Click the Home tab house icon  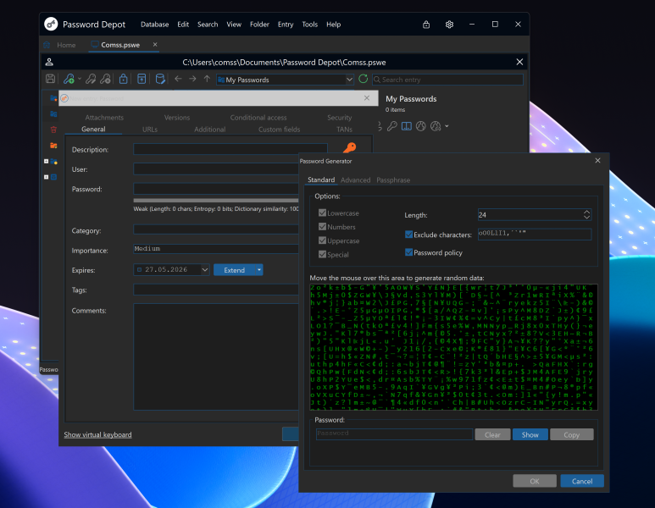coord(47,45)
